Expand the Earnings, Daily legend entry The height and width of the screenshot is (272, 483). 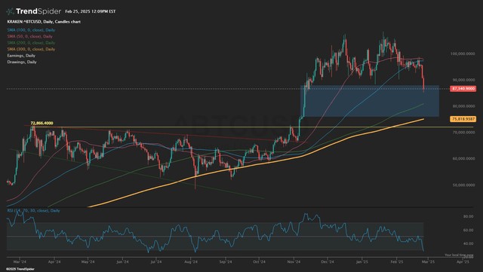21,56
